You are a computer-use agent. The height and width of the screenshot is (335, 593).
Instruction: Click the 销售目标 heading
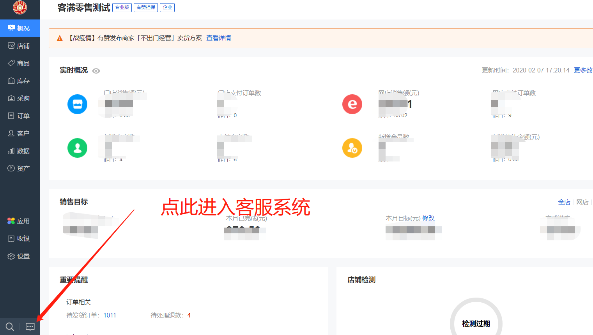(74, 202)
